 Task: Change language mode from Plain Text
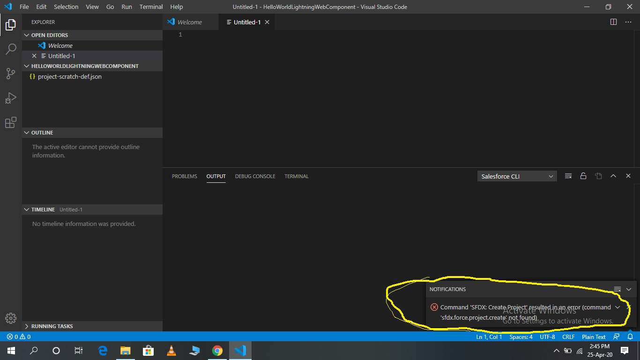(x=593, y=337)
